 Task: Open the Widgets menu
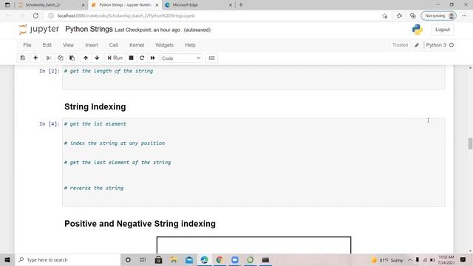(164, 45)
